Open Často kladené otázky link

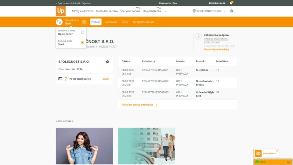(216, 50)
